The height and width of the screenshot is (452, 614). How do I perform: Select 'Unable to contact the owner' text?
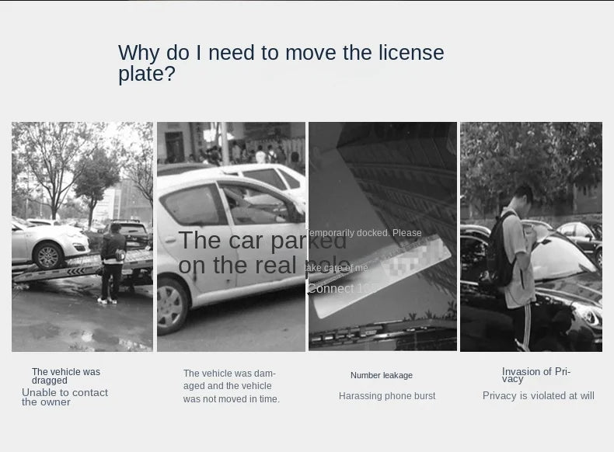click(65, 397)
